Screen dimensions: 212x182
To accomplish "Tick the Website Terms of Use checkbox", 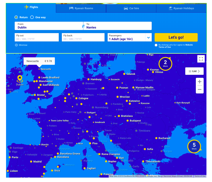I will (156, 45).
